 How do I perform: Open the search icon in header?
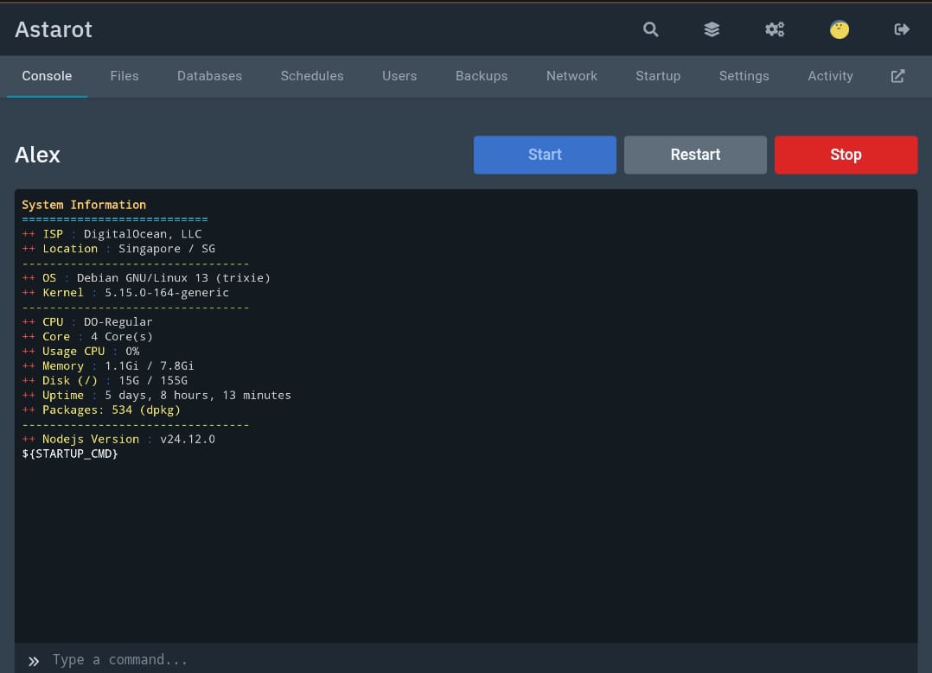pos(651,29)
